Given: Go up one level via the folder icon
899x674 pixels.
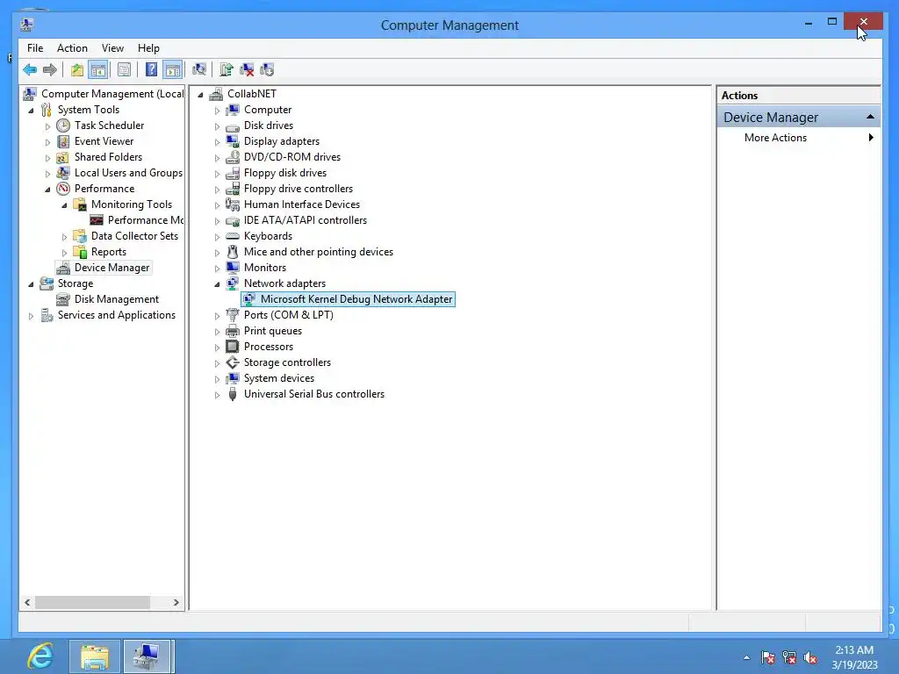Looking at the screenshot, I should coord(77,70).
